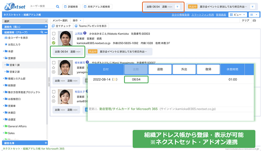The width and height of the screenshot is (262, 151).
Task: Click in the ユーザー検索 field
Action: tap(42, 6)
